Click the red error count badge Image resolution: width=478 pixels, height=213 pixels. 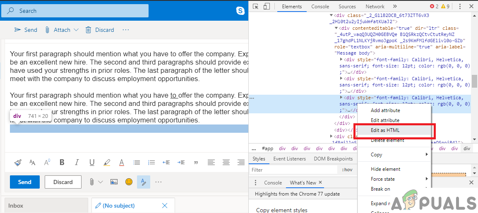434,6
